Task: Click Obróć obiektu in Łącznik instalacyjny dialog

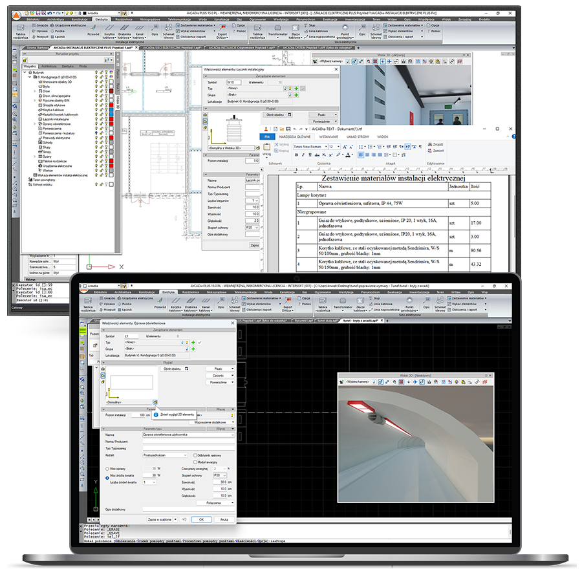Action: point(277,114)
